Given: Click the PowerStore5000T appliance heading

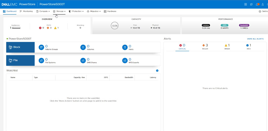Looking at the screenshot, I should click(x=20, y=39).
